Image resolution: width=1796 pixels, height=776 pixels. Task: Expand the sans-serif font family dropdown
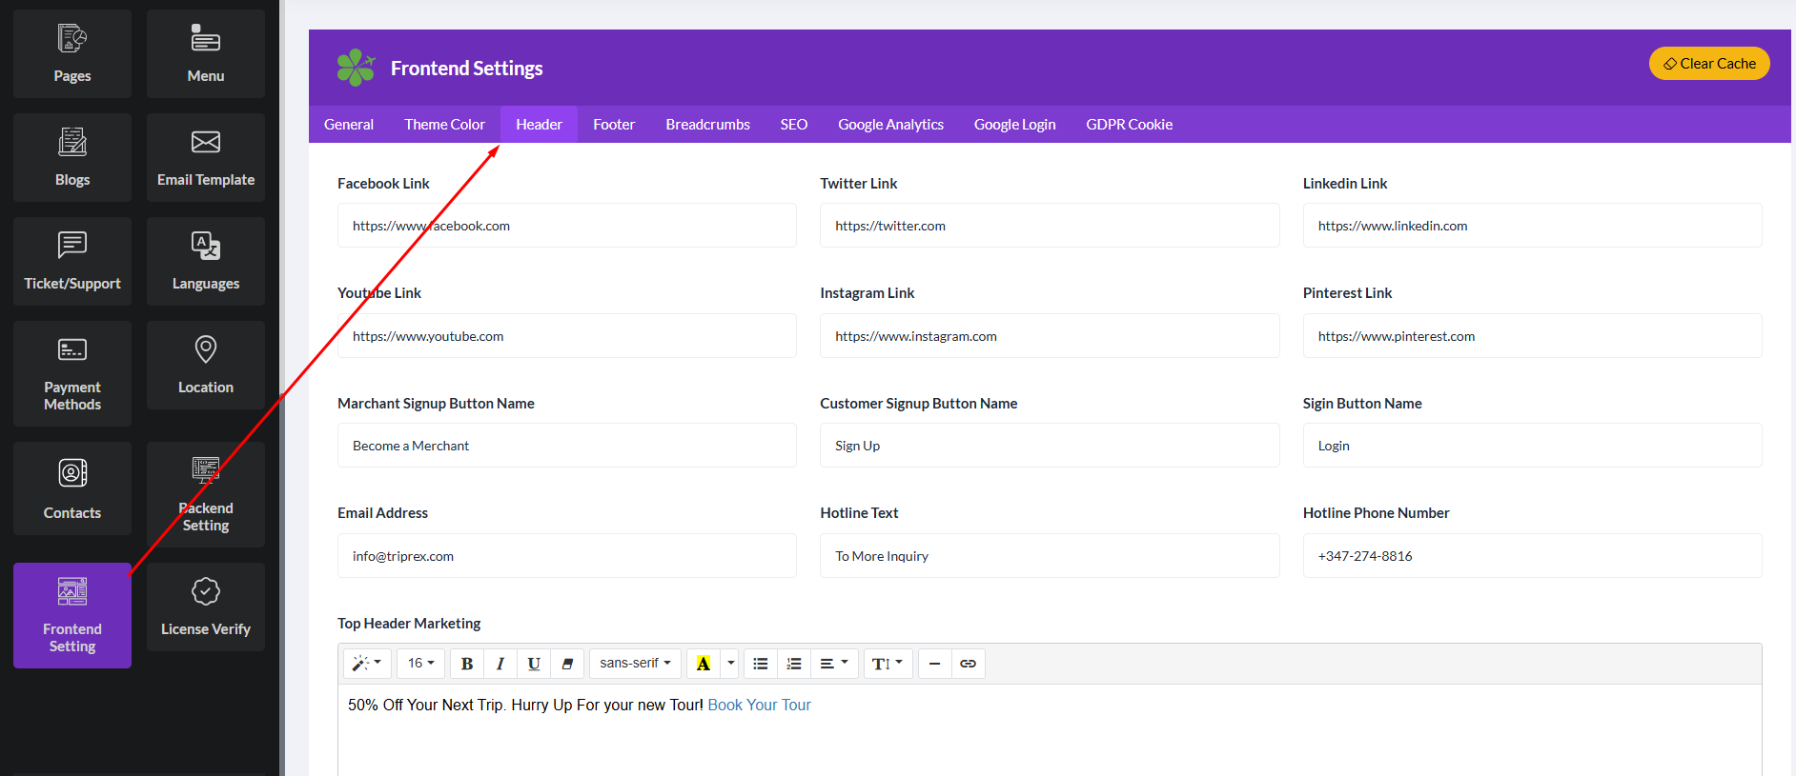point(635,664)
